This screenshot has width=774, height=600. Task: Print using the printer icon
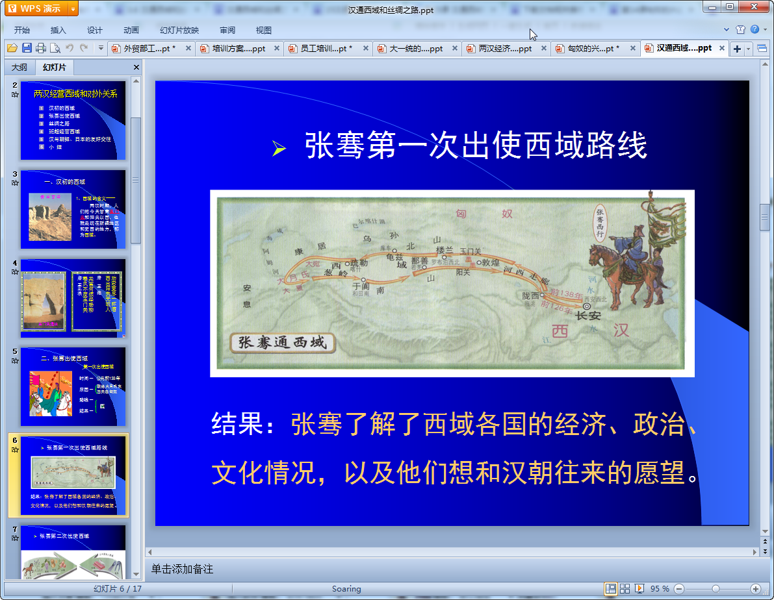[41, 48]
